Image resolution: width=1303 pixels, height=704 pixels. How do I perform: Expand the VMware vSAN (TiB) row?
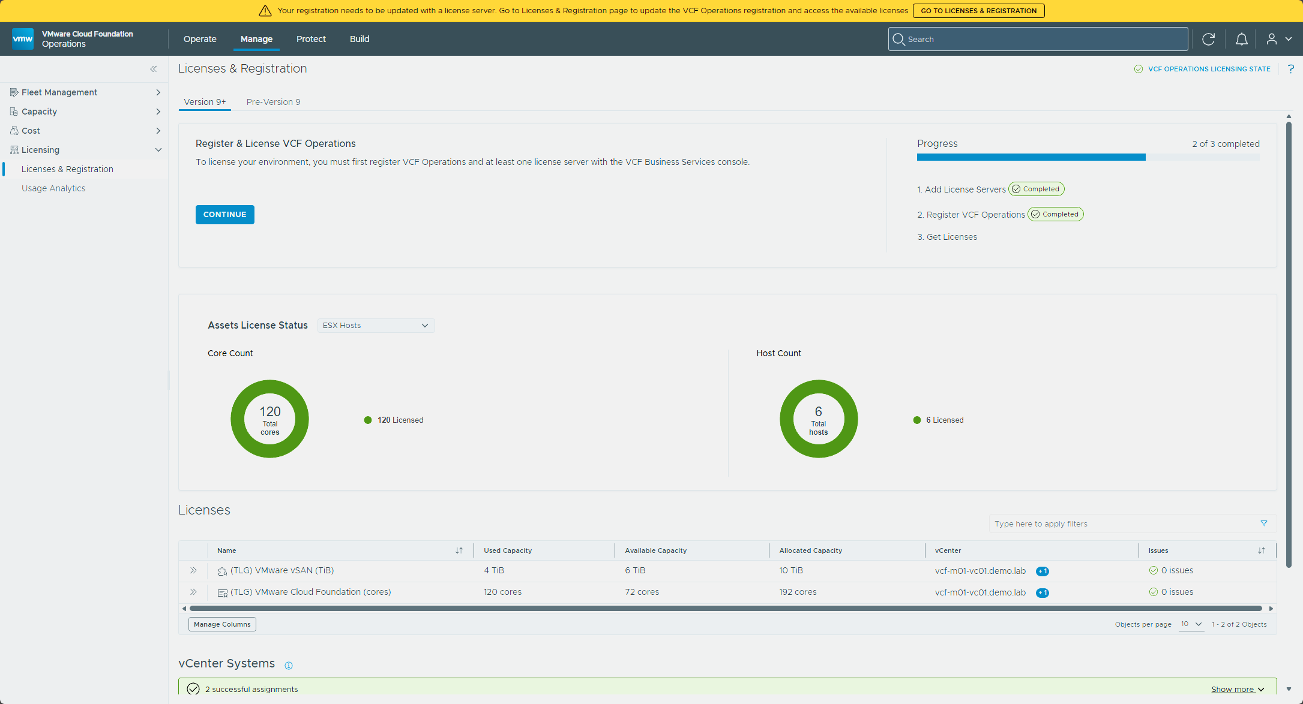193,570
